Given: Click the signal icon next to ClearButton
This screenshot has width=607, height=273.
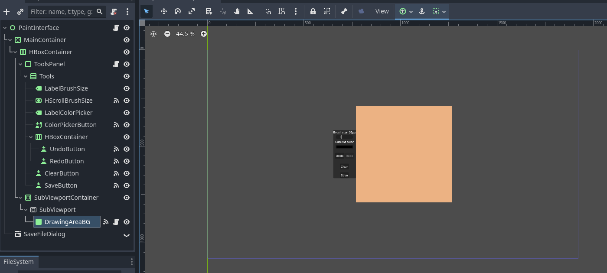Looking at the screenshot, I should click(x=116, y=173).
